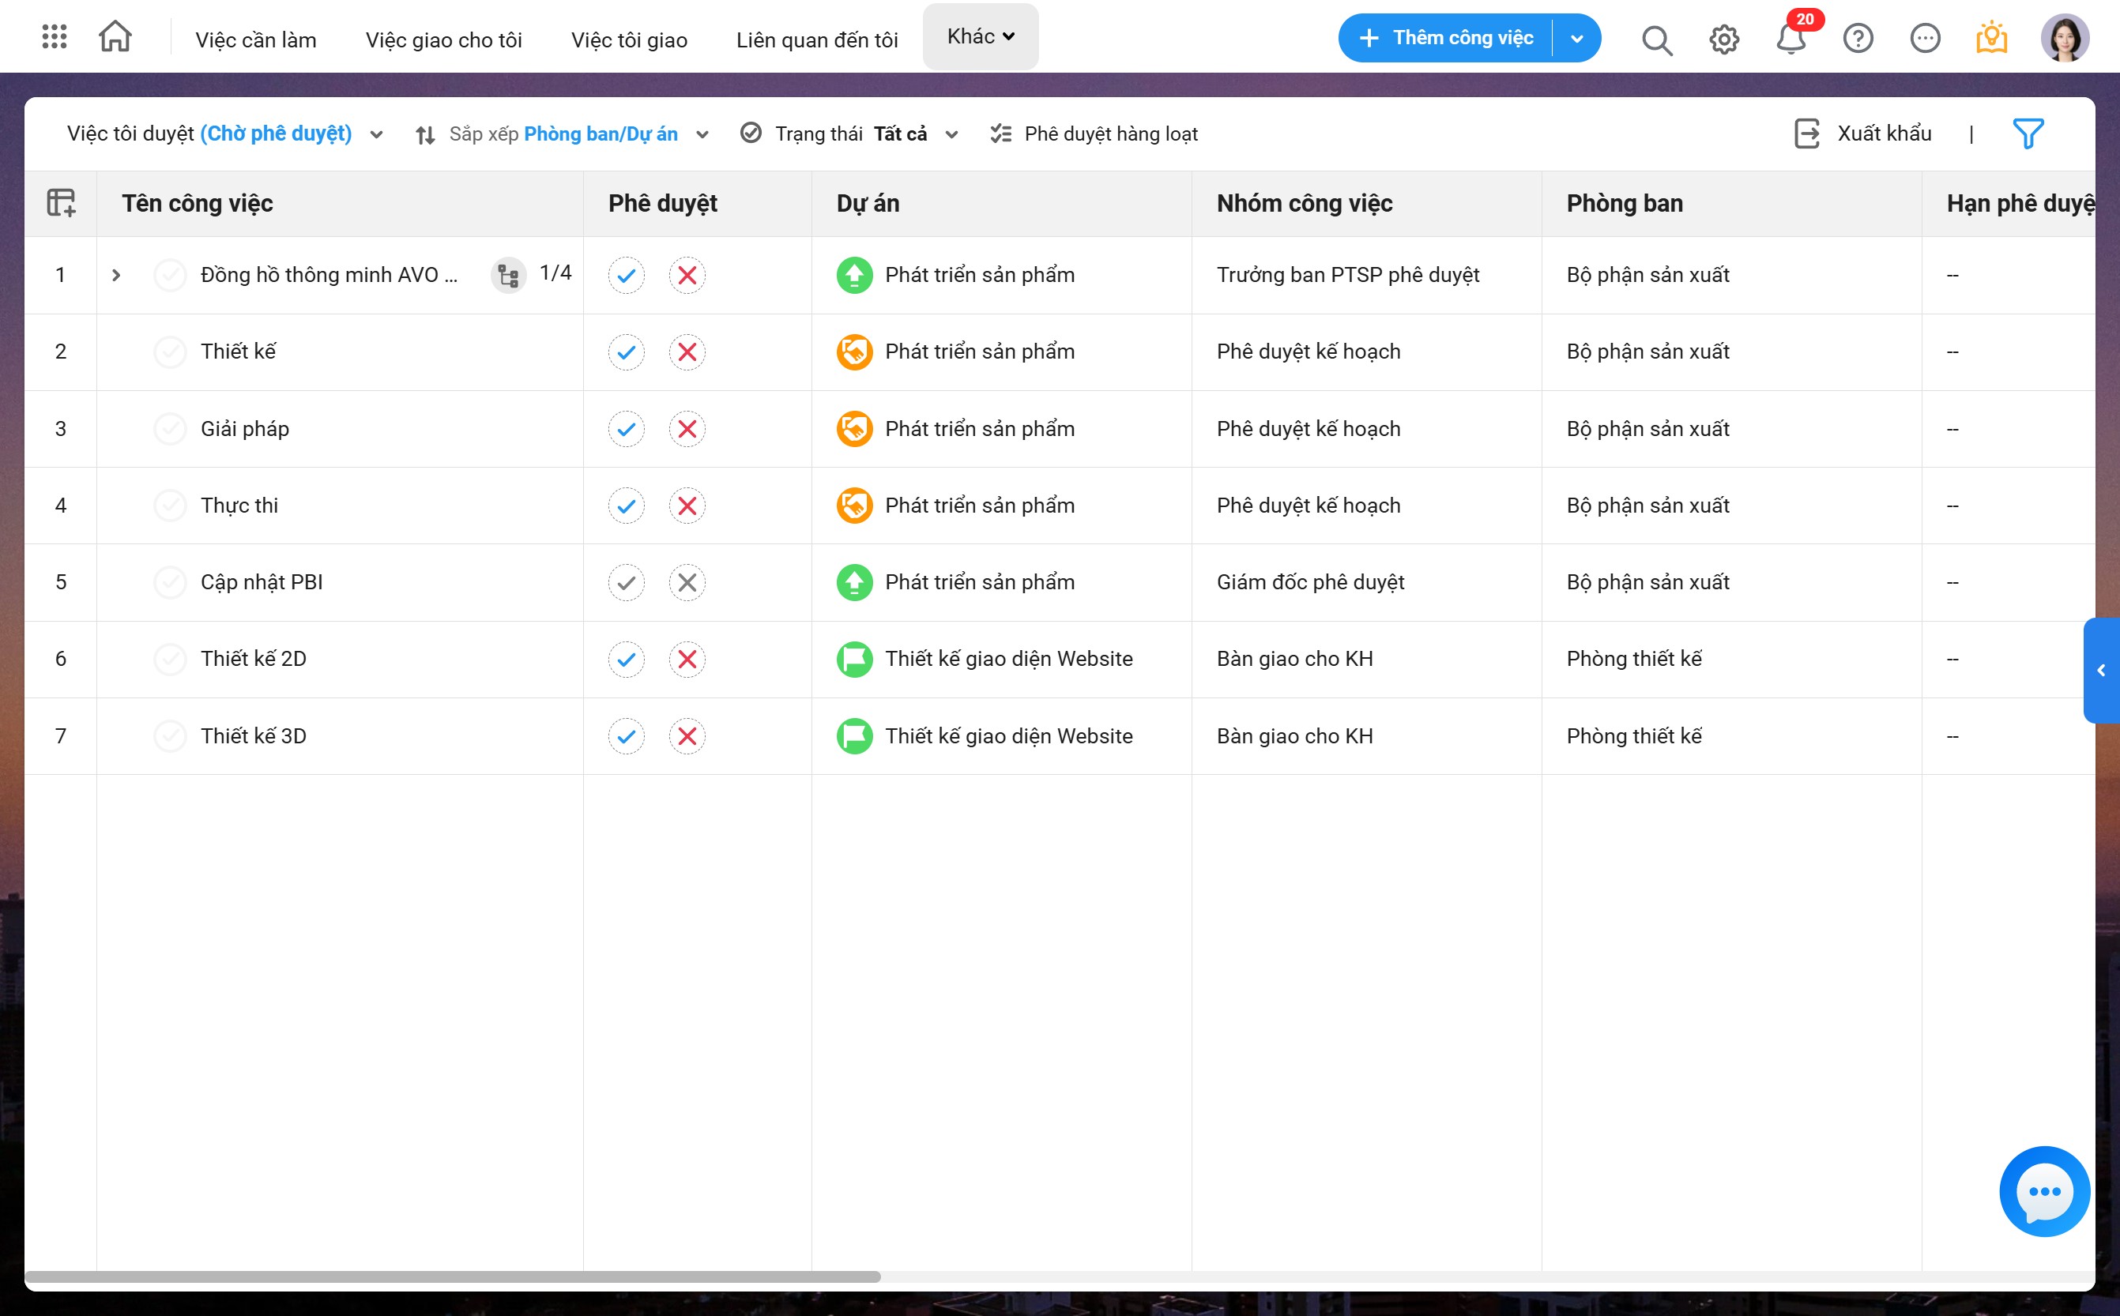The image size is (2120, 1316).
Task: Click the horizontal scrollbar at the bottom
Action: (x=453, y=1277)
